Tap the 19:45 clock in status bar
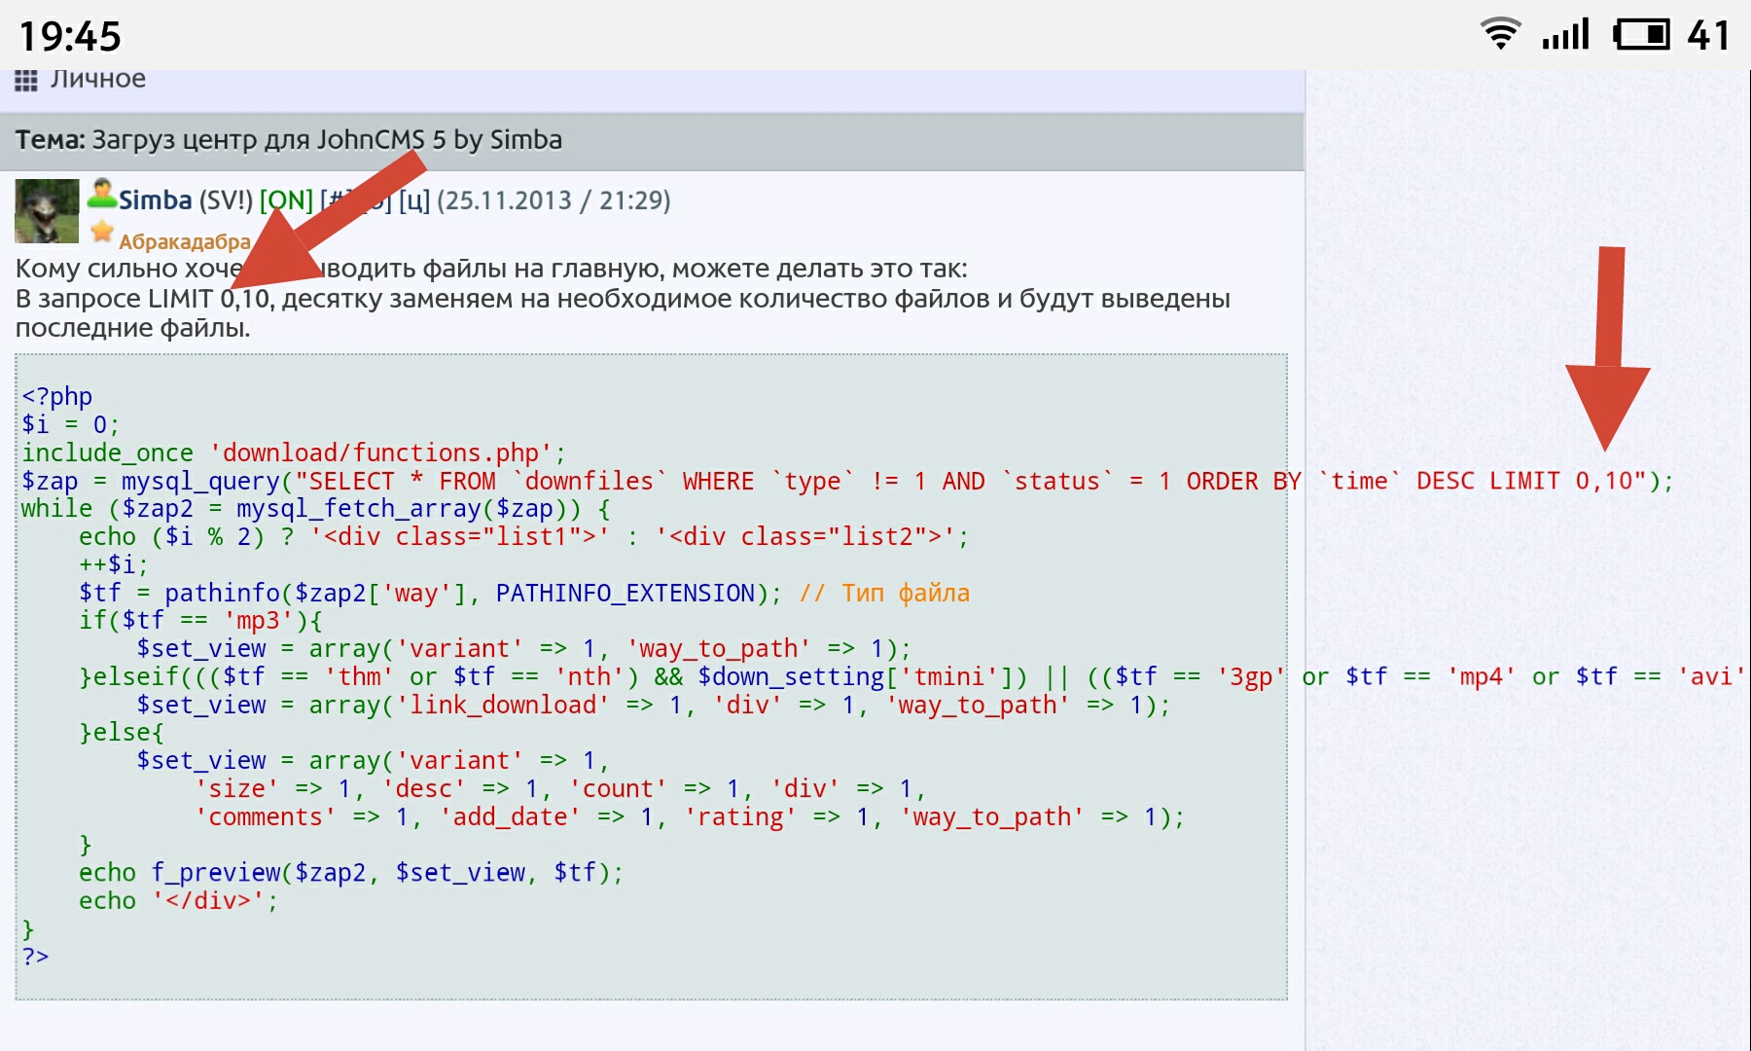The image size is (1751, 1051). coord(70,37)
